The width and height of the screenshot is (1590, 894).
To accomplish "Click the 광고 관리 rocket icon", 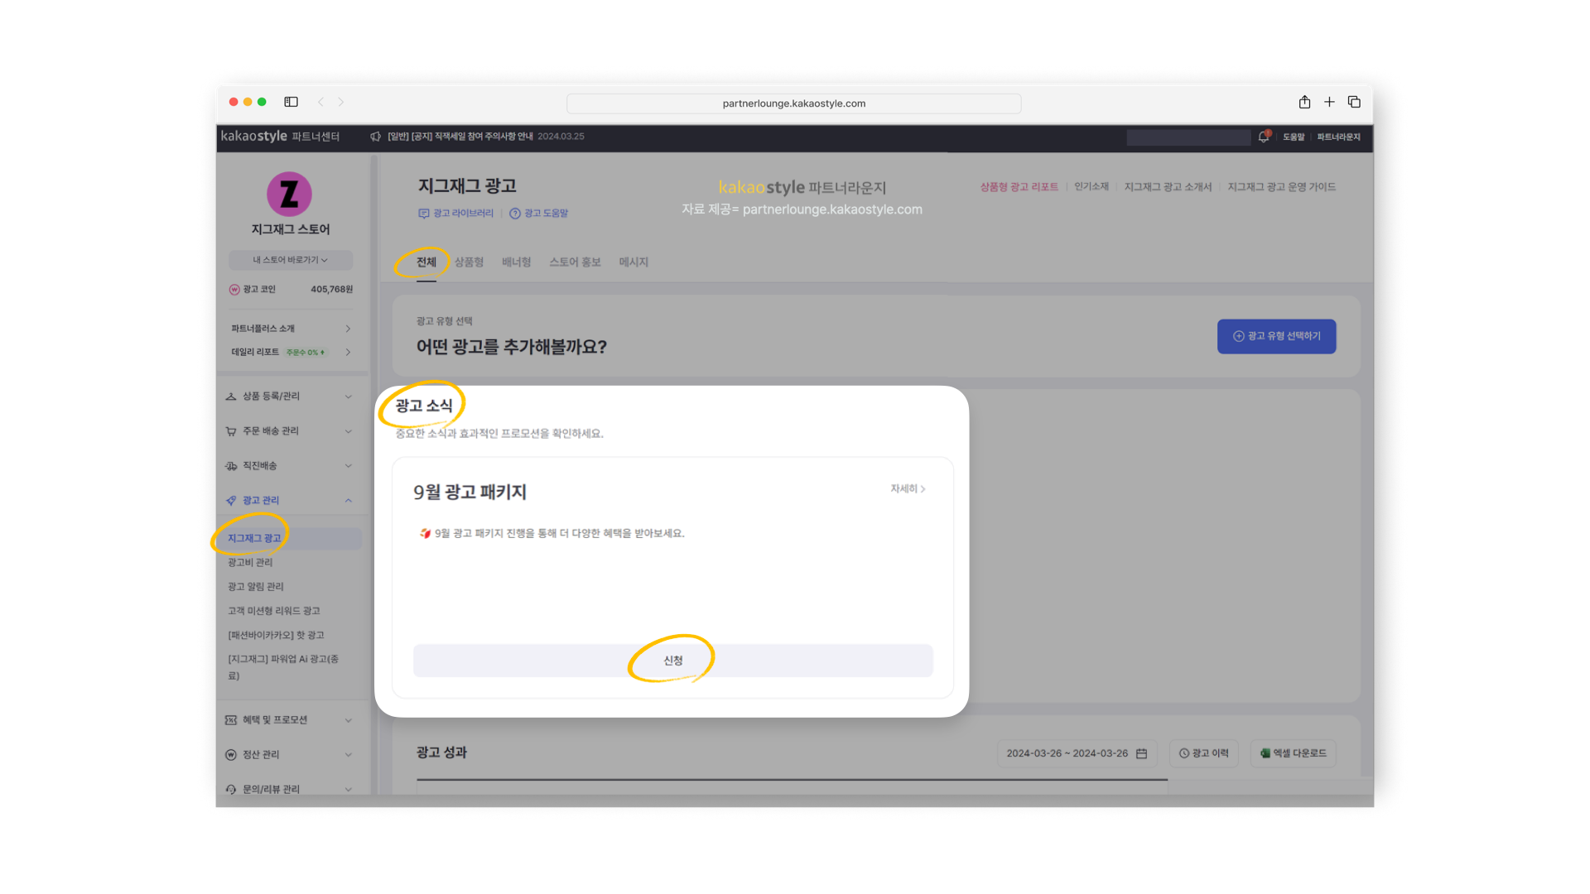I will pyautogui.click(x=231, y=501).
